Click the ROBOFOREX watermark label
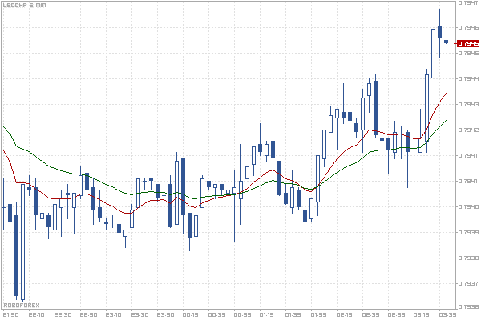The width and height of the screenshot is (481, 320). [22, 305]
